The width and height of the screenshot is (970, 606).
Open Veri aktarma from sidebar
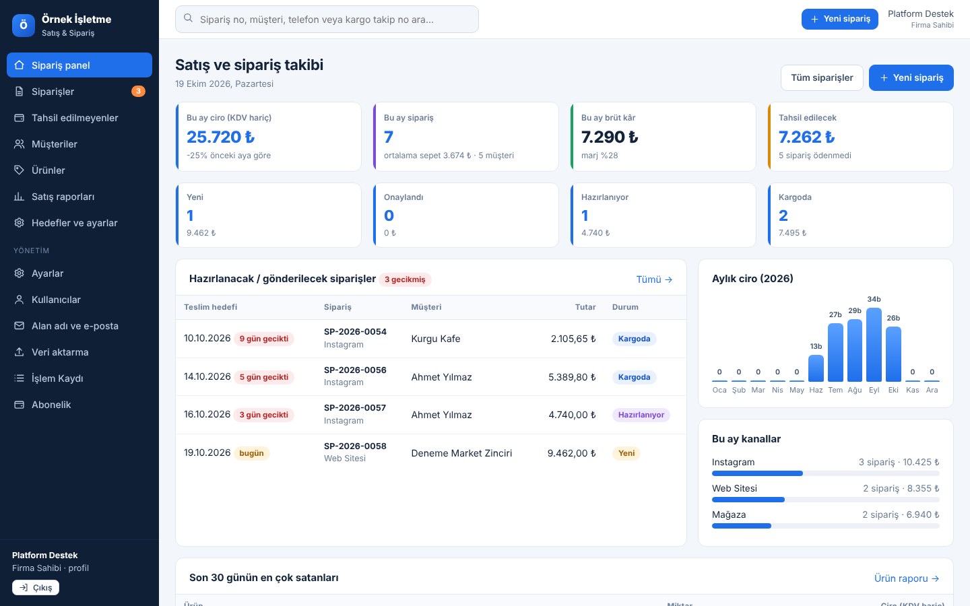(x=79, y=352)
